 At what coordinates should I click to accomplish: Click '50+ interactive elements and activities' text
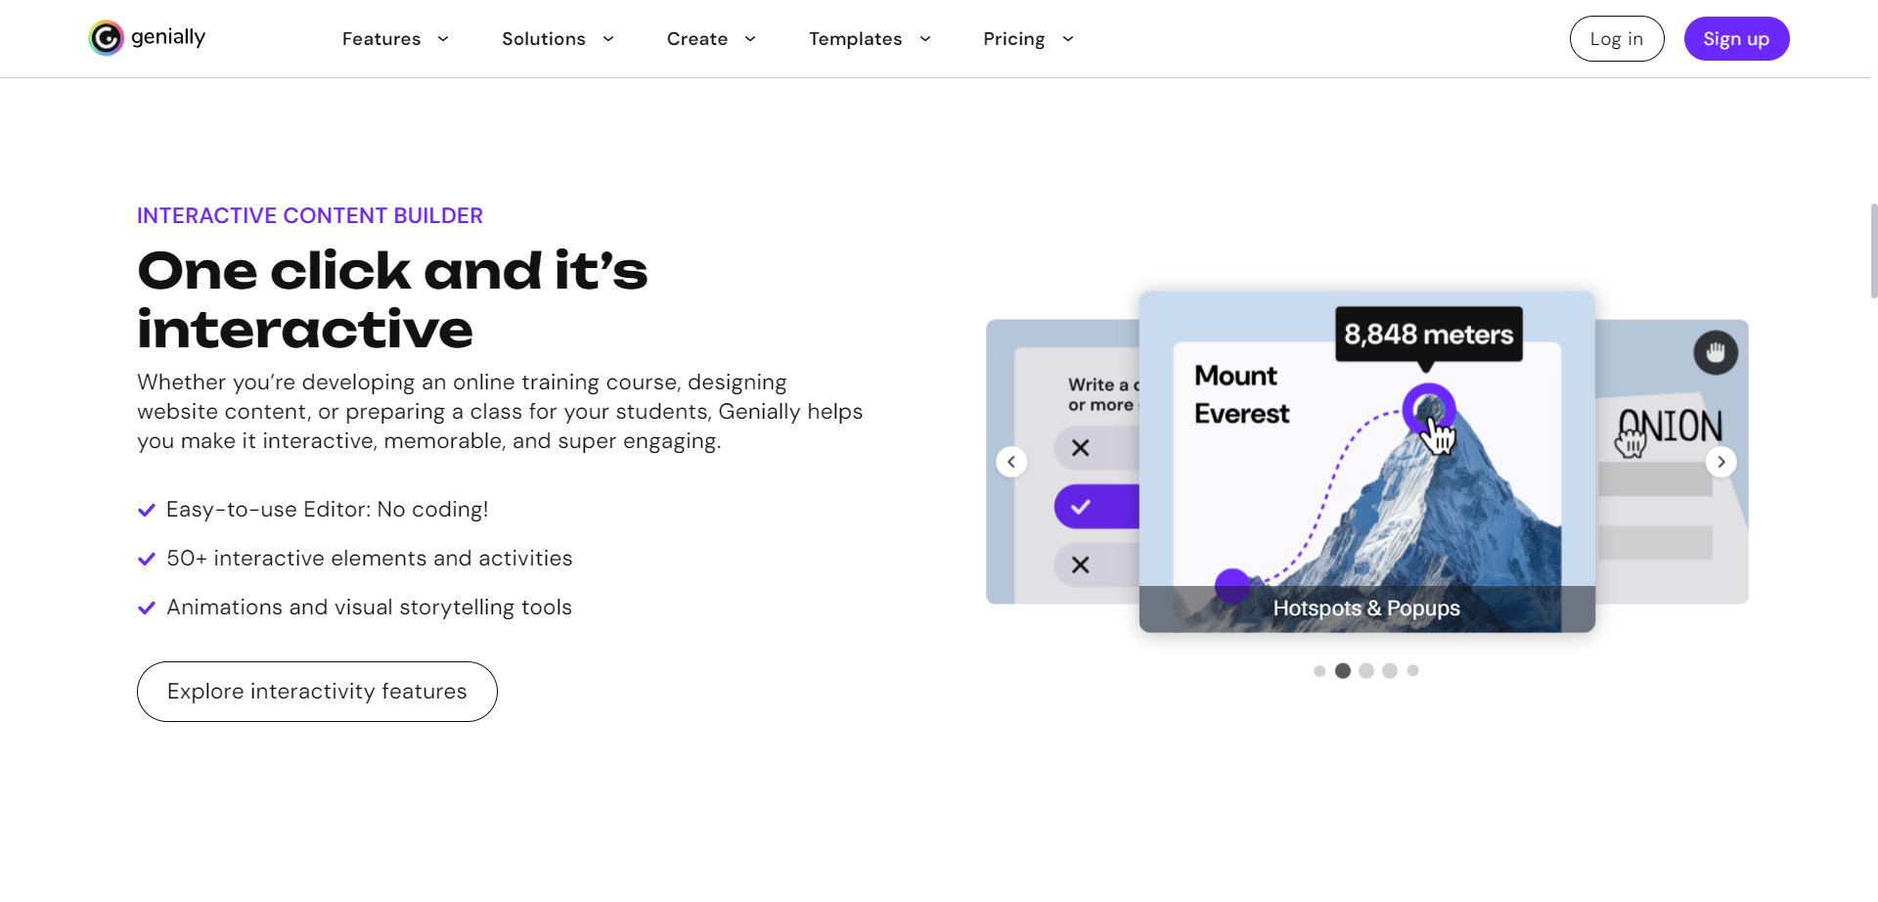pos(370,559)
